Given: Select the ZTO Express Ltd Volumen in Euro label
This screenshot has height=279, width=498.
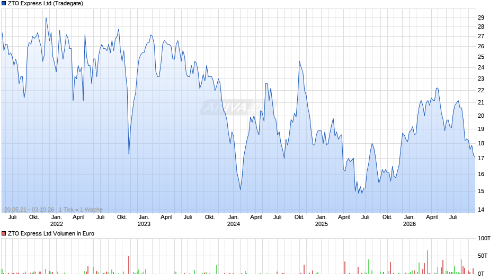Looking at the screenshot, I should (51, 233).
